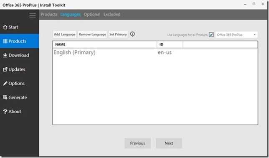This screenshot has height=158, width=269.
Task: Uncheck Use Languages for all Products
Action: click(x=211, y=35)
